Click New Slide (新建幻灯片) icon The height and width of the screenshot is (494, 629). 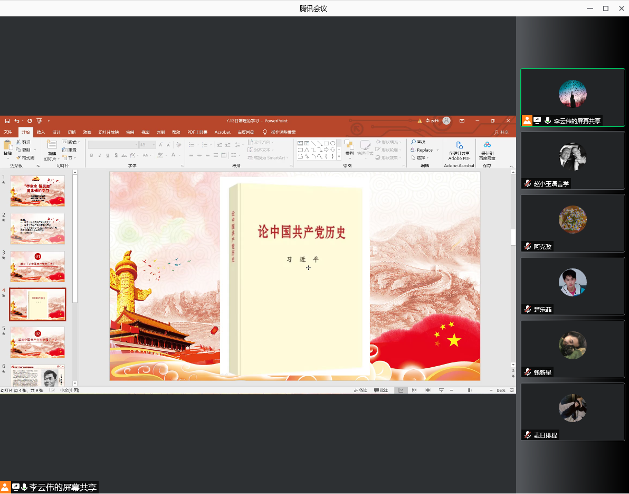52,145
